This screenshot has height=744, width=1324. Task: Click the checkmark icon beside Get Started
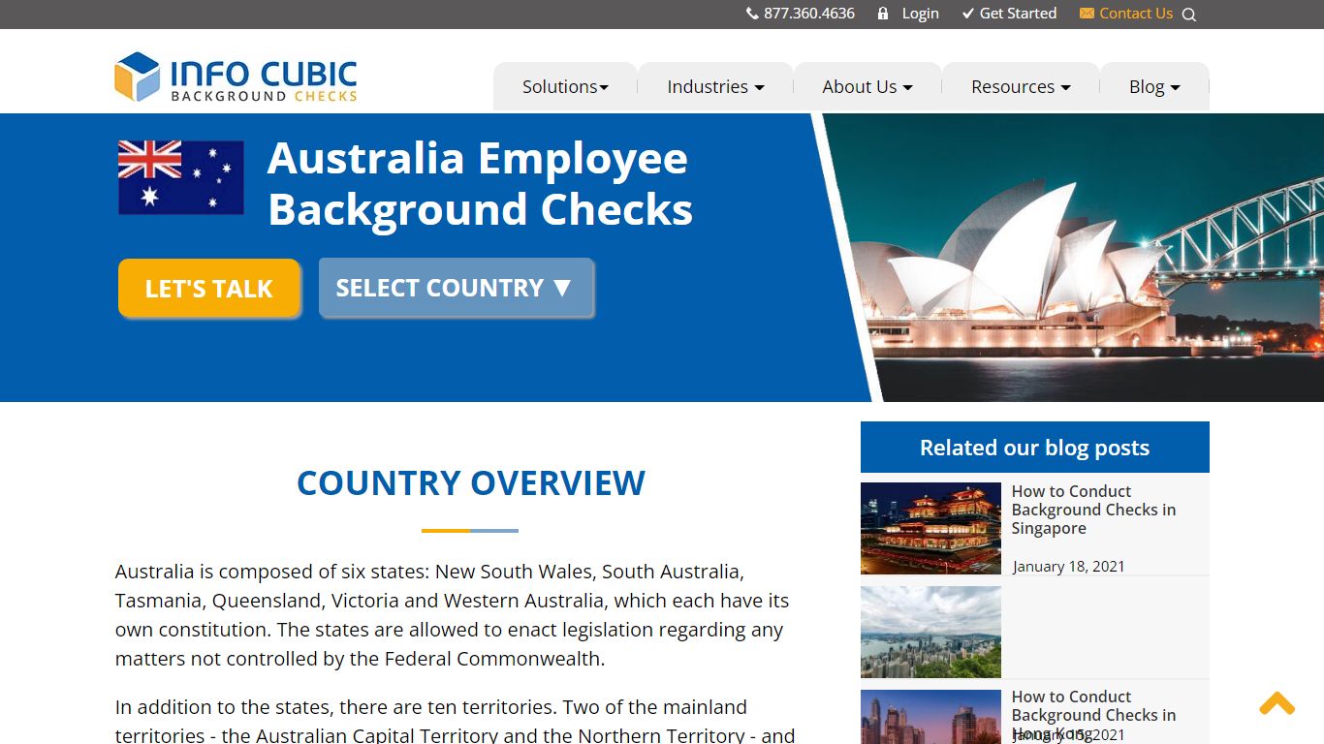click(967, 14)
